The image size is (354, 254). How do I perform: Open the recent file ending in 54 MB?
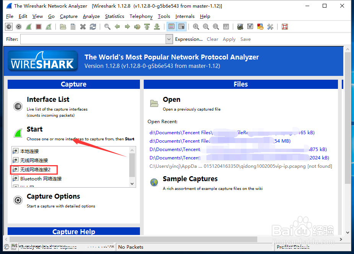click(220, 141)
